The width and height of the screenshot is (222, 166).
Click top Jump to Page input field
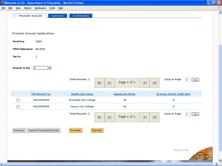click(188, 80)
